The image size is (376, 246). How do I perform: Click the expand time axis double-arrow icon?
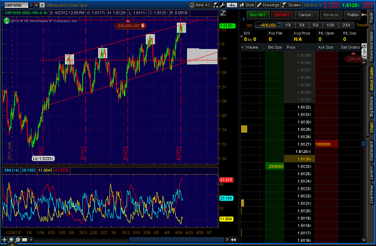click(x=233, y=239)
